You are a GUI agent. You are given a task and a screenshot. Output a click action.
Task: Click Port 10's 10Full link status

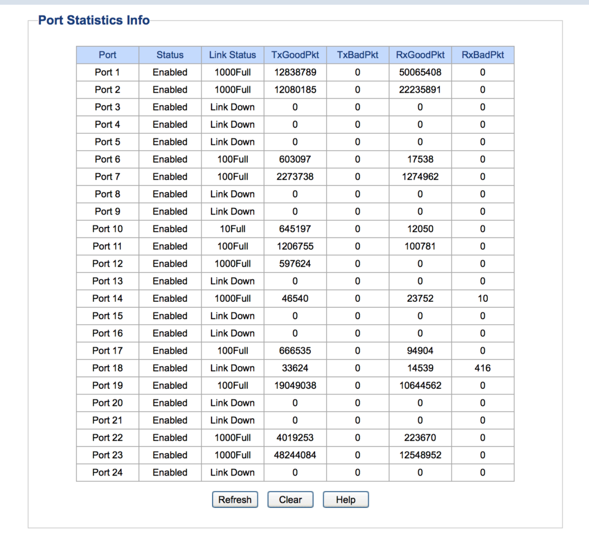(232, 229)
